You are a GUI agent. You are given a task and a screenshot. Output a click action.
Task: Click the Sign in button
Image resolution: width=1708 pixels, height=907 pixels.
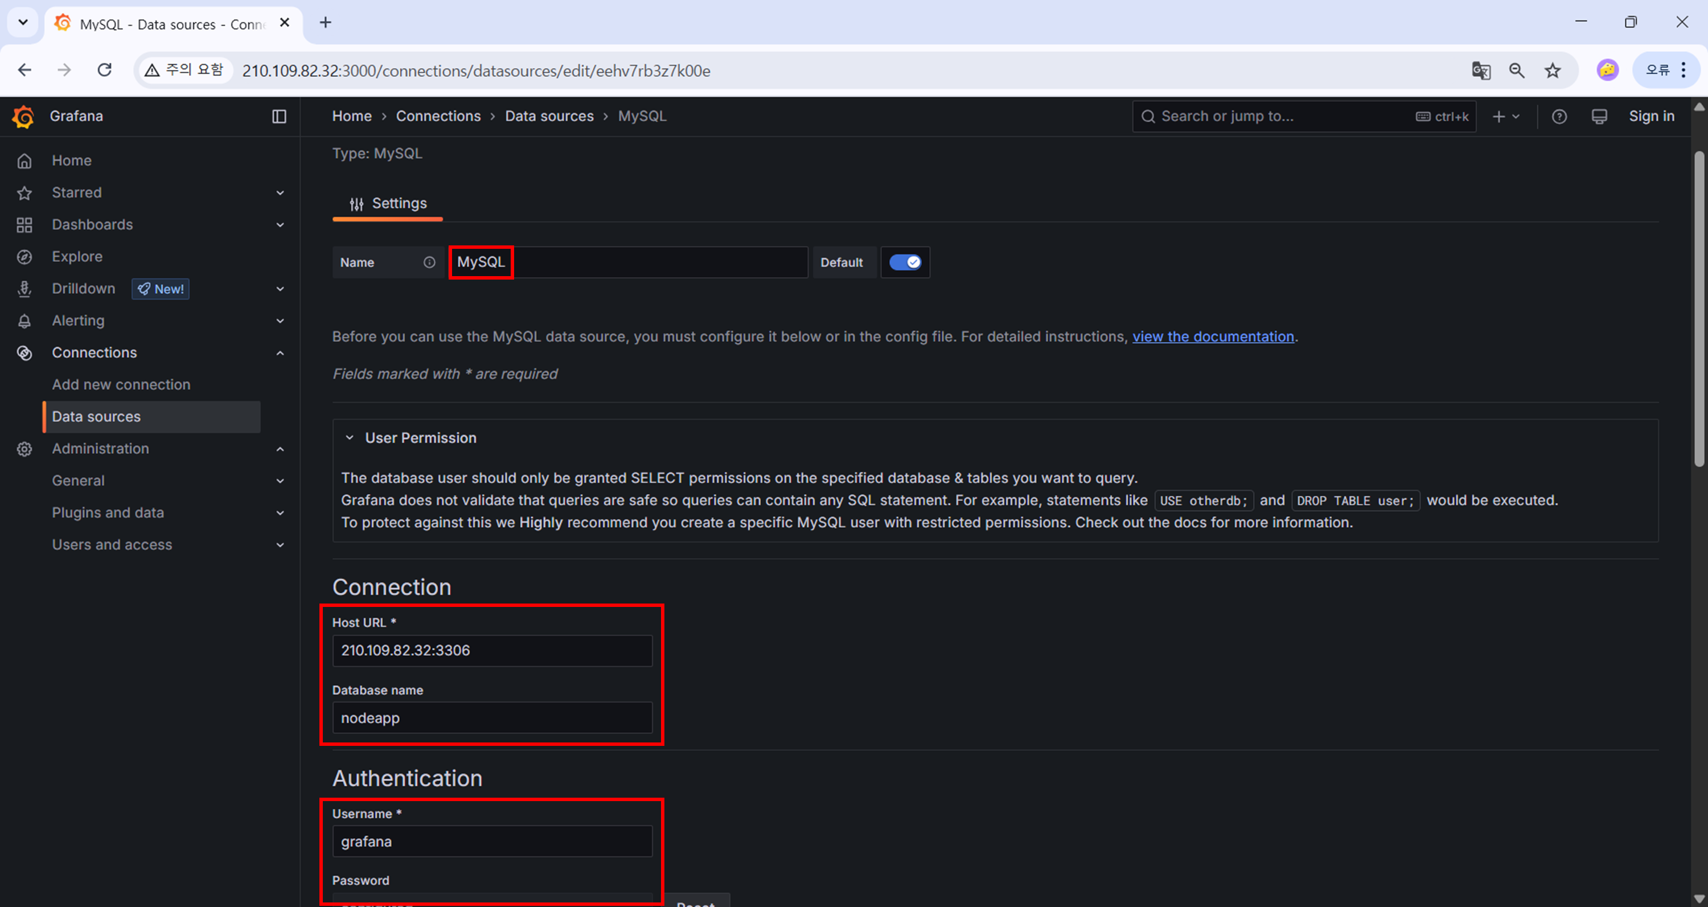point(1651,117)
